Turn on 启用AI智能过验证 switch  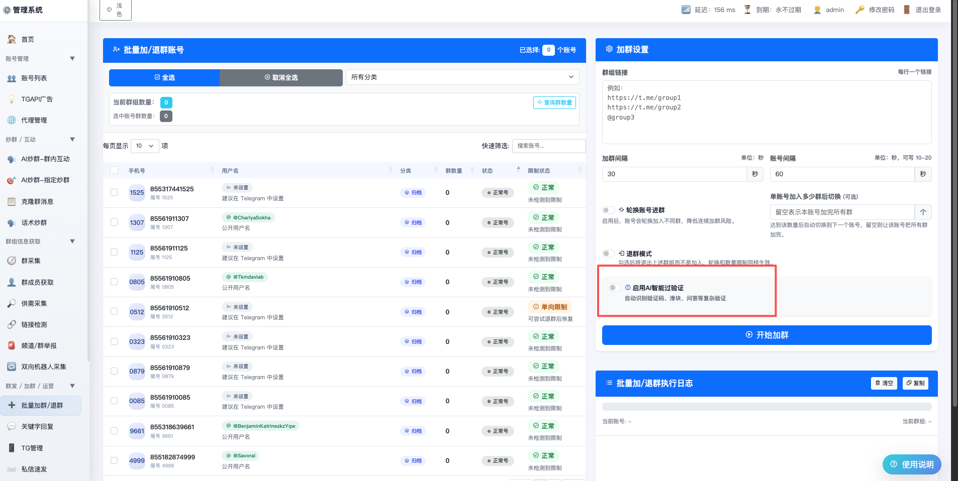[x=614, y=288]
